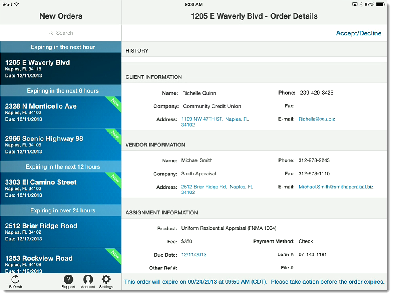Click the 'Expiring in the next hour' header
This screenshot has width=393, height=296.
(61, 47)
